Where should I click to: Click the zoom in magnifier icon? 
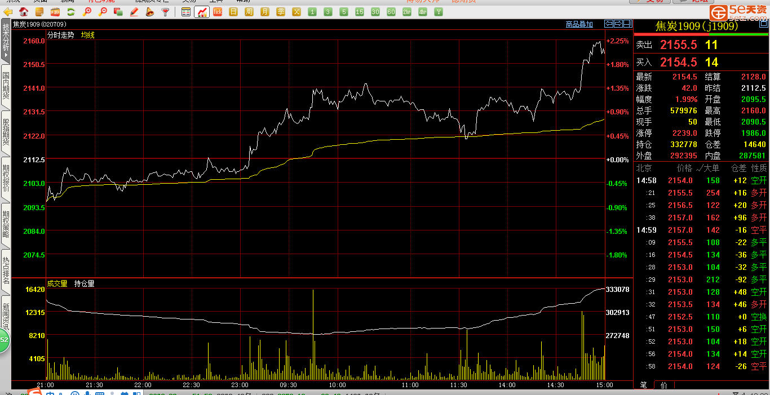87,12
